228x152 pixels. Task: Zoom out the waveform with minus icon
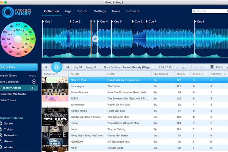pos(177,67)
